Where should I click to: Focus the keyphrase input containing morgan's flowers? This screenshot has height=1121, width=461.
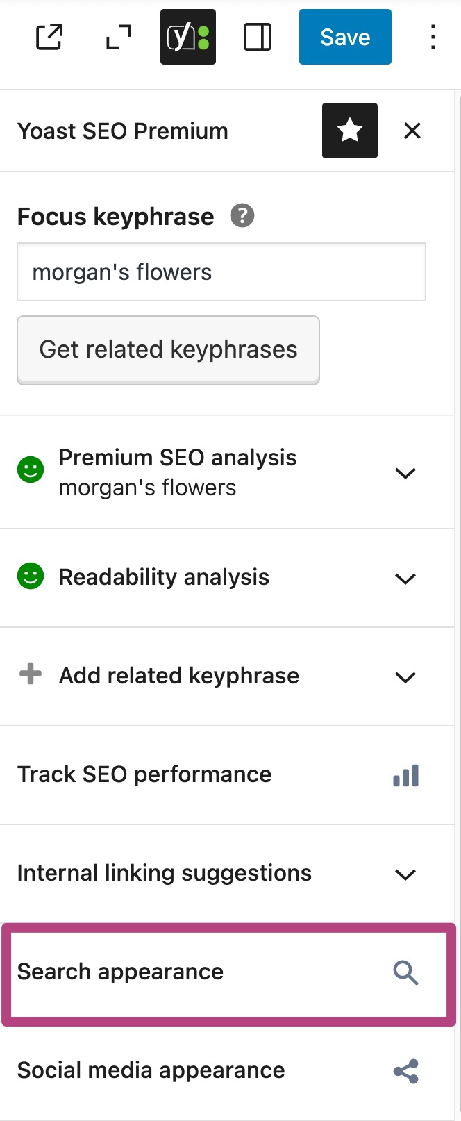[x=221, y=272]
